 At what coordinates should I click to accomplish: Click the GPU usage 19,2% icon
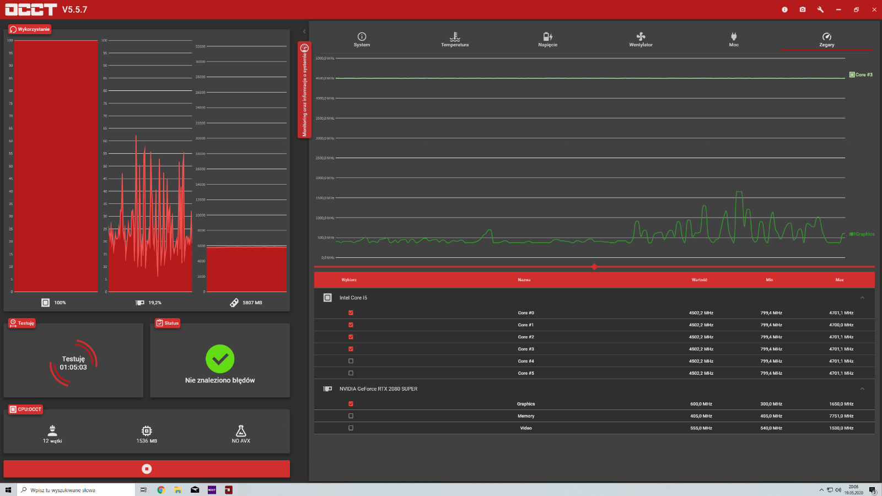point(140,303)
